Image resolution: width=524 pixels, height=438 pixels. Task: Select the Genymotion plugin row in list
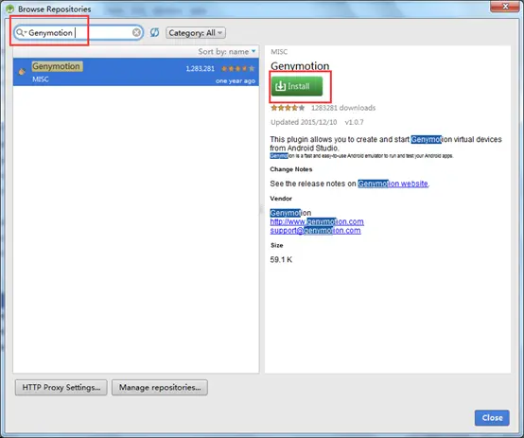(135, 72)
